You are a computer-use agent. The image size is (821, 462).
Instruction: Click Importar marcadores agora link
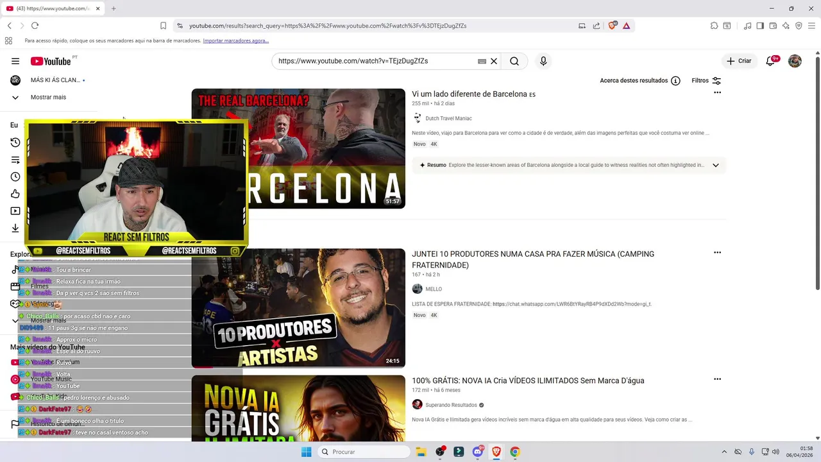[x=236, y=40]
